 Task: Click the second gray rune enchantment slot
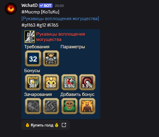click(x=51, y=106)
